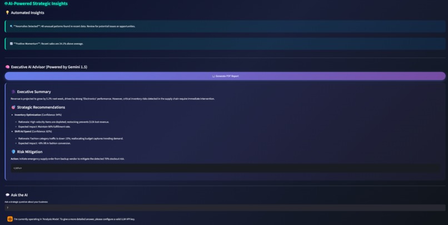Image resolution: width=448 pixels, height=225 pixels.
Task: Click the speech bubble icon beside Ask the AI
Action: point(7,195)
